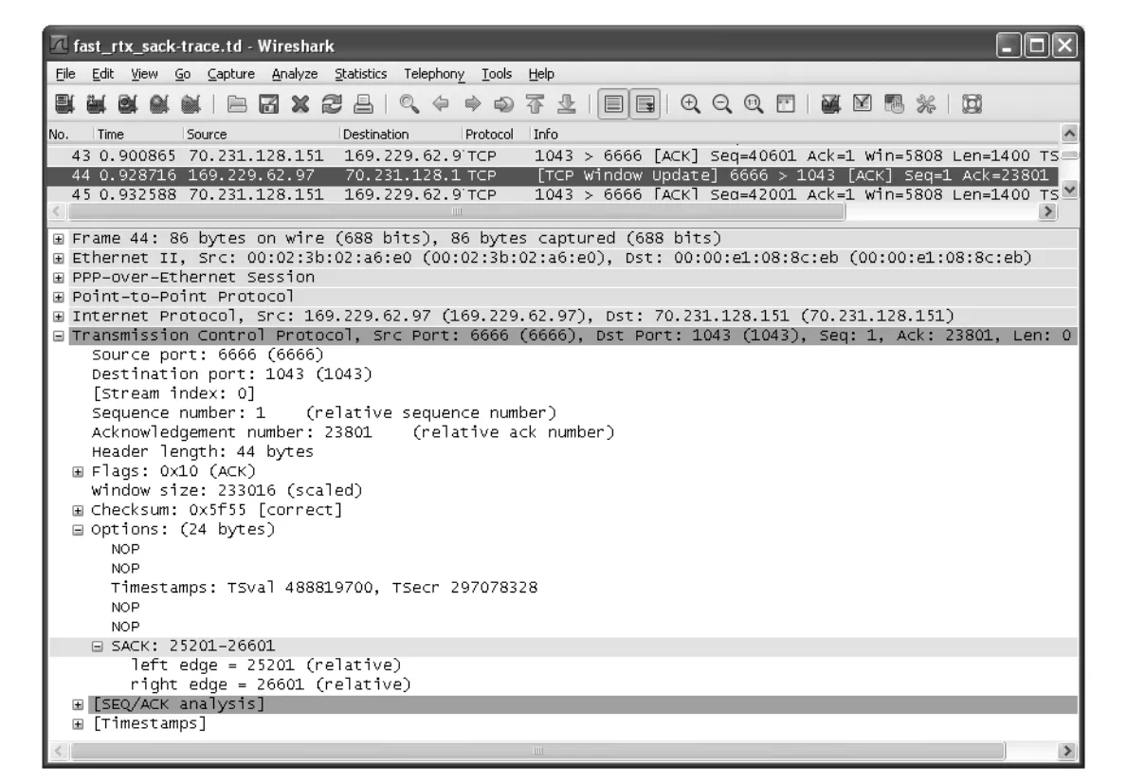This screenshot has height=784, width=1127.
Task: Open the Statistics menu
Action: (x=361, y=74)
